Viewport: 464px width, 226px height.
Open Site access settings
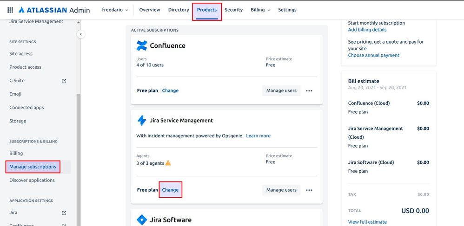tap(21, 54)
